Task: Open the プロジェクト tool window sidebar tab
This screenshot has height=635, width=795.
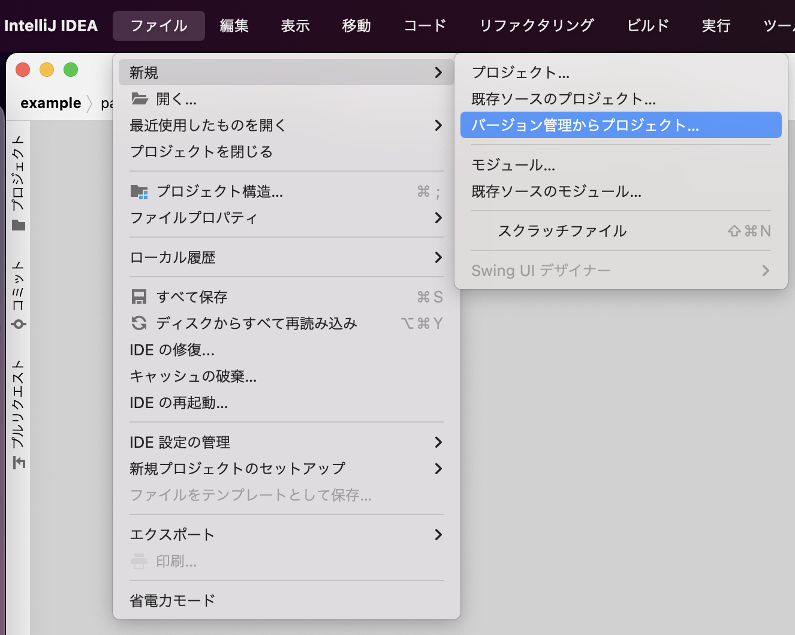Action: [19, 183]
